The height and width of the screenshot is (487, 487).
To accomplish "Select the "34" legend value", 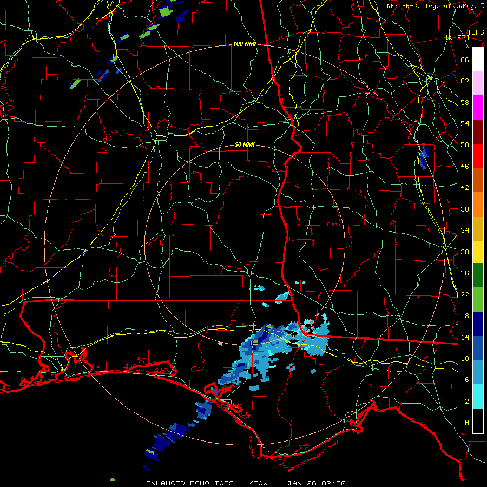I will tap(465, 231).
